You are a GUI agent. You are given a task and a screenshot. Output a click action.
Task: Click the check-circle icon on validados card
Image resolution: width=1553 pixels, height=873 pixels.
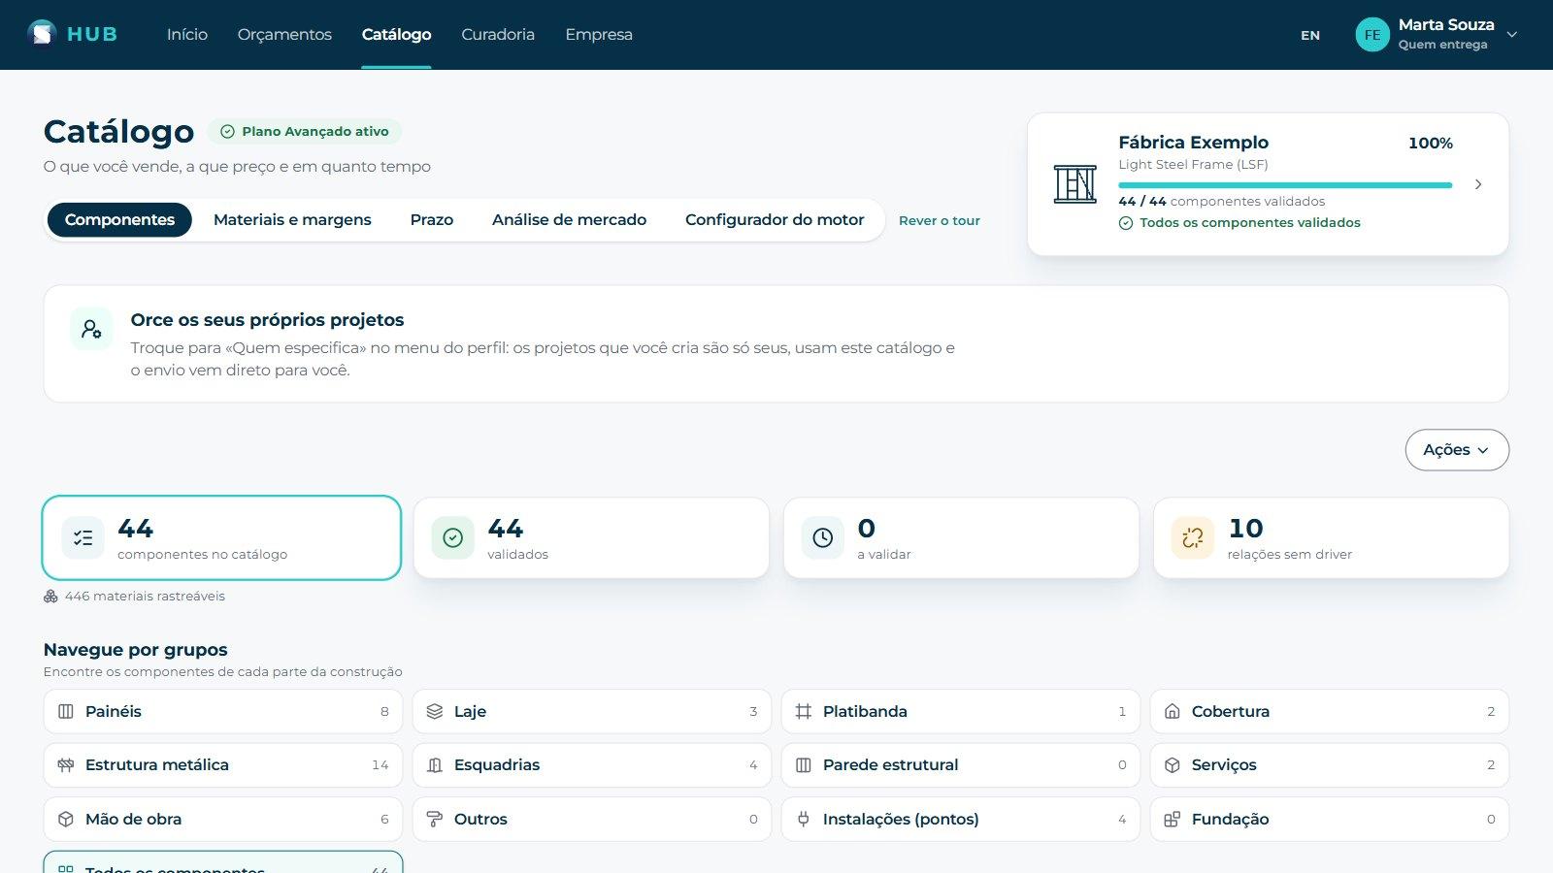(453, 537)
